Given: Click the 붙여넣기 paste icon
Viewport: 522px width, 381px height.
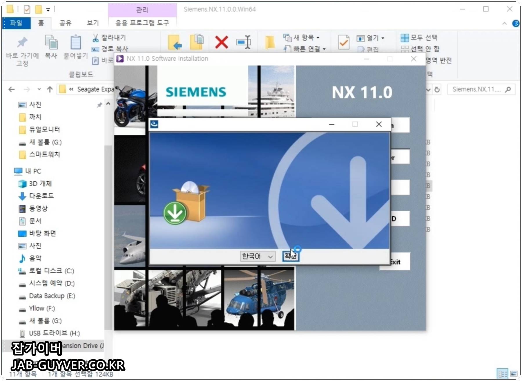Looking at the screenshot, I should pyautogui.click(x=76, y=42).
